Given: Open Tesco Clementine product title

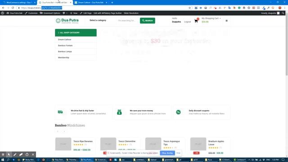Looking at the screenshot, I should tap(127, 141).
